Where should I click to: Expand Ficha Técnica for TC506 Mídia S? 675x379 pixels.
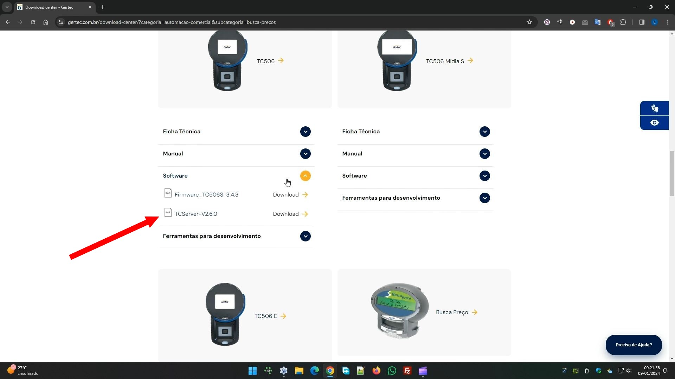(x=484, y=132)
